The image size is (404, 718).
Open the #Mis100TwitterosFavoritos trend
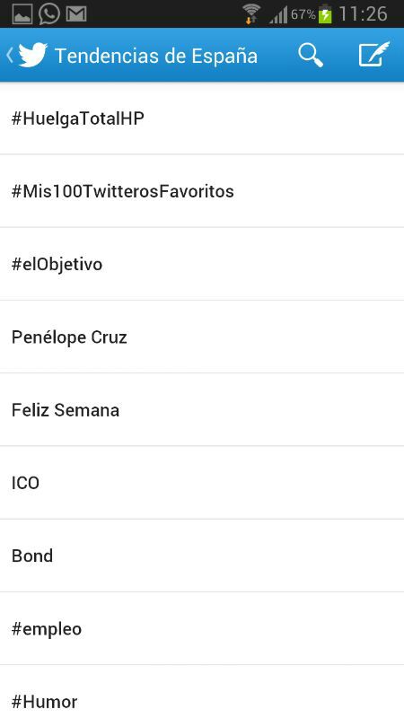pyautogui.click(x=202, y=191)
